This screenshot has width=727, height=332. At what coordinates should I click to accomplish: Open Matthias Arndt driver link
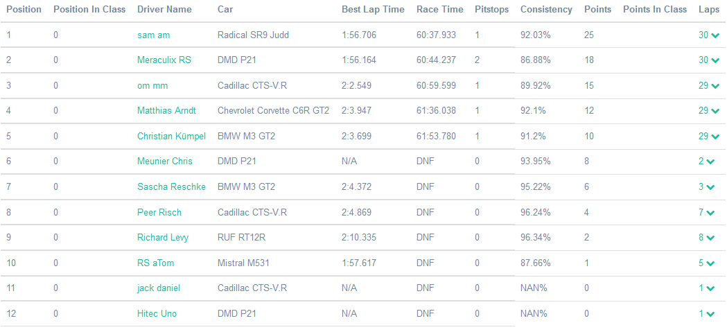pyautogui.click(x=166, y=111)
